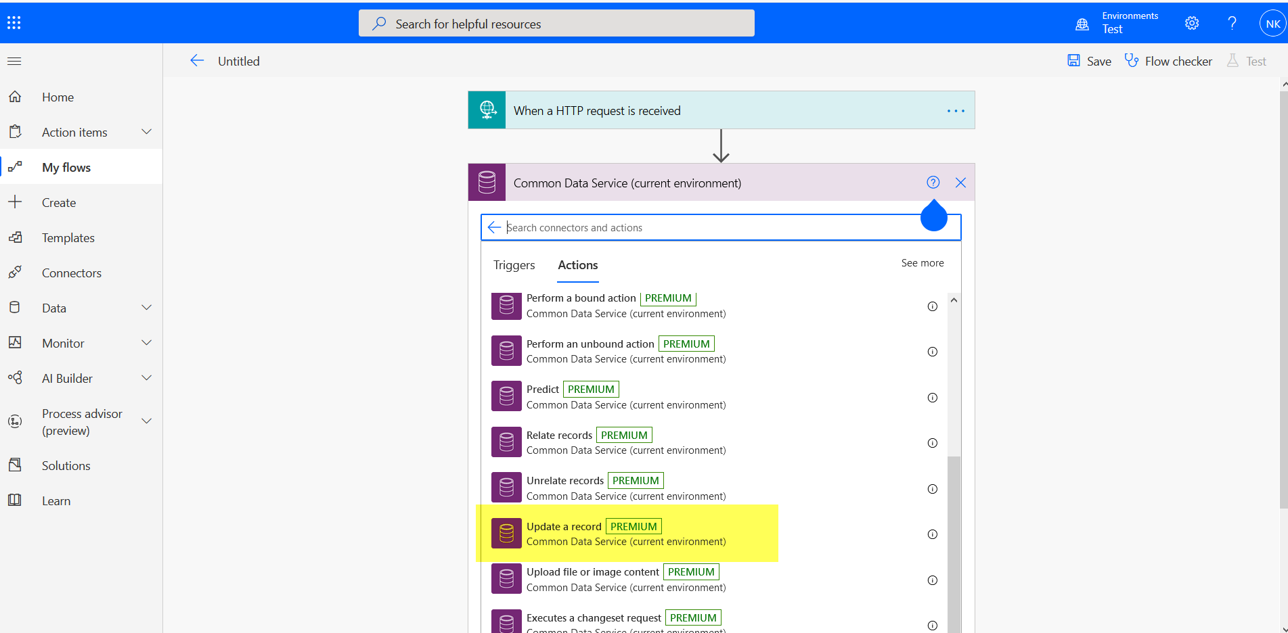1288x633 pixels.
Task: Click the actions list scrollbar thumb
Action: (x=954, y=544)
